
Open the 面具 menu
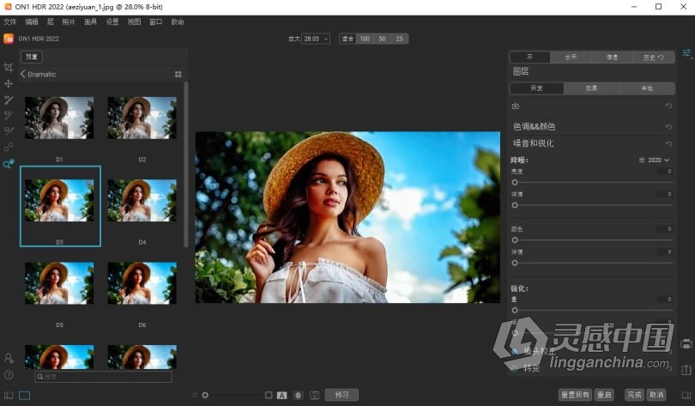90,21
